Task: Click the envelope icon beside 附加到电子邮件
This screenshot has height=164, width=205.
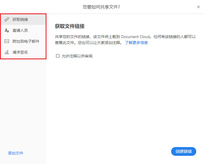Action: (x=7, y=41)
